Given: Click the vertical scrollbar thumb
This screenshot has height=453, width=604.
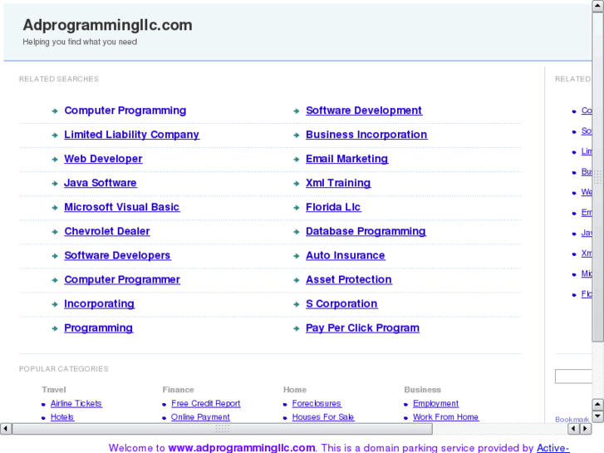Looking at the screenshot, I should 597,175.
